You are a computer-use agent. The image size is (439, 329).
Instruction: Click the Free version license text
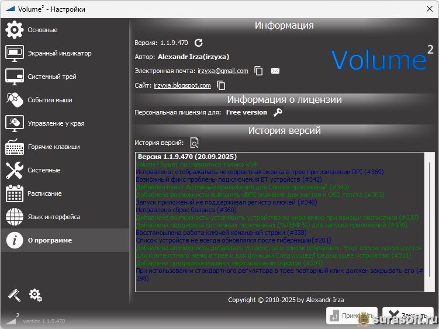[x=247, y=112]
